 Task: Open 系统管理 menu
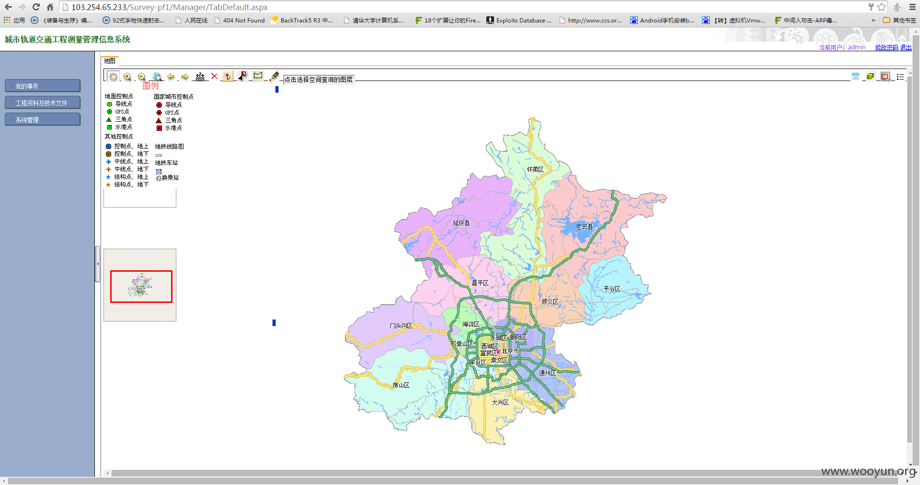pyautogui.click(x=43, y=119)
